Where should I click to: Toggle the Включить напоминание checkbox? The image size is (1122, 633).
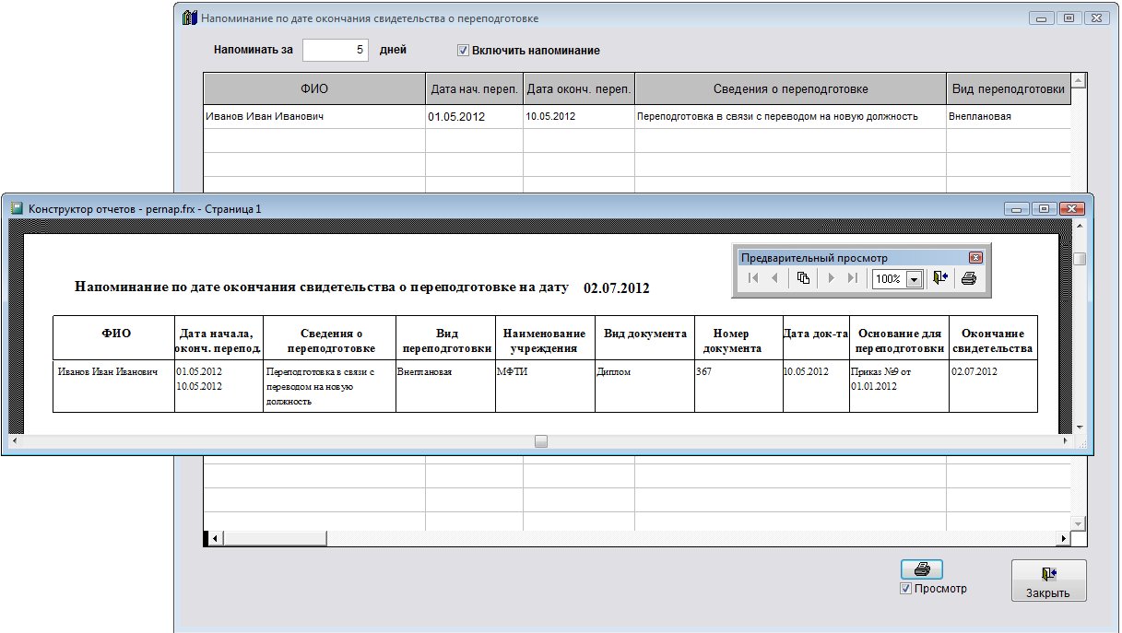tap(464, 51)
